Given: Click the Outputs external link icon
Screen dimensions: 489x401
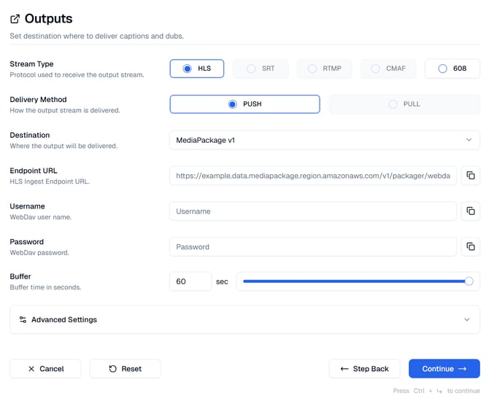Looking at the screenshot, I should click(15, 19).
